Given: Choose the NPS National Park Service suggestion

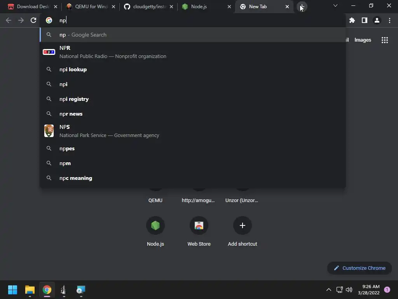Looking at the screenshot, I should [193, 131].
